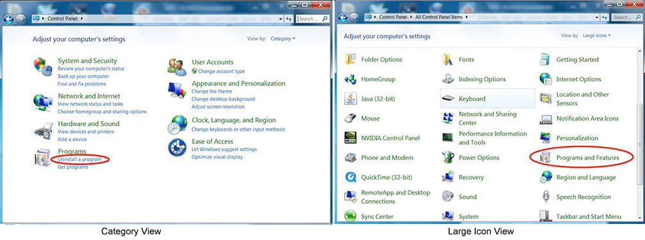The image size is (645, 240).
Task: Click the Fonts icon
Action: click(x=448, y=60)
